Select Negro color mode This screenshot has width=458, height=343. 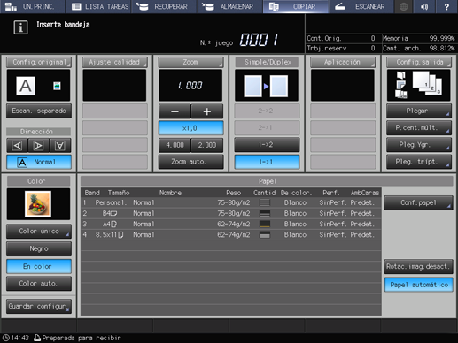pos(39,249)
